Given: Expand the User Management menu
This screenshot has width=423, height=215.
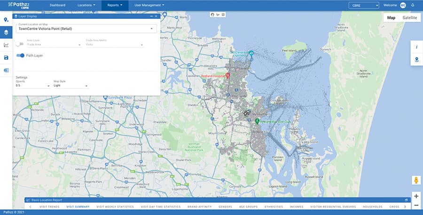Looking at the screenshot, I should (149, 5).
